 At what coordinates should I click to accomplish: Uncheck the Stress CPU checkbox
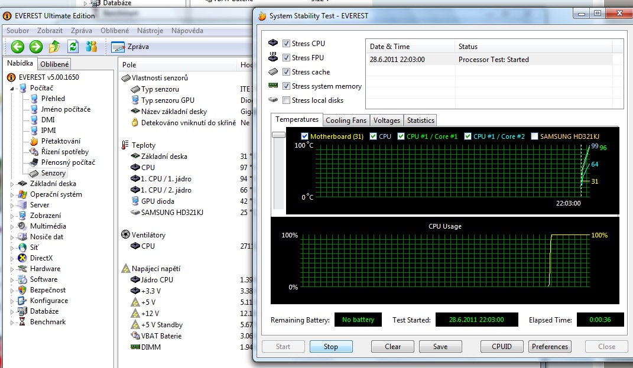pos(286,43)
